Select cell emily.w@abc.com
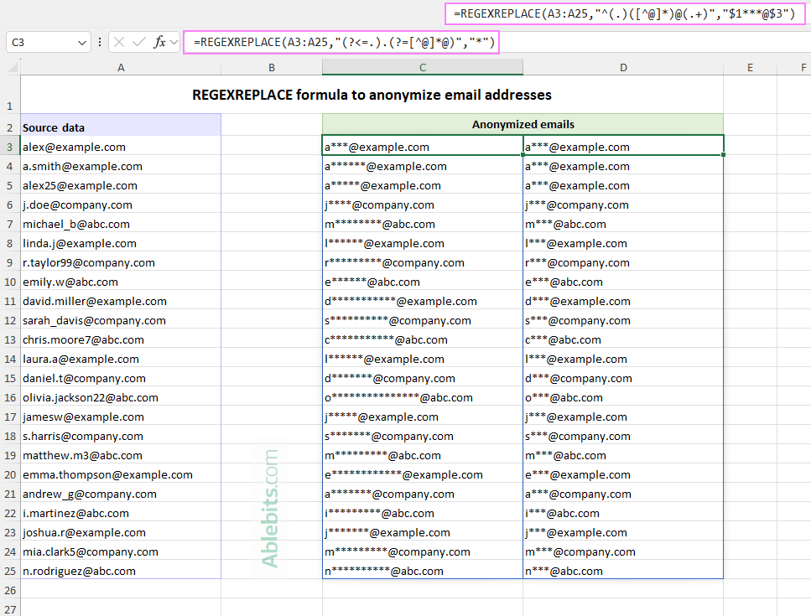 click(x=121, y=282)
